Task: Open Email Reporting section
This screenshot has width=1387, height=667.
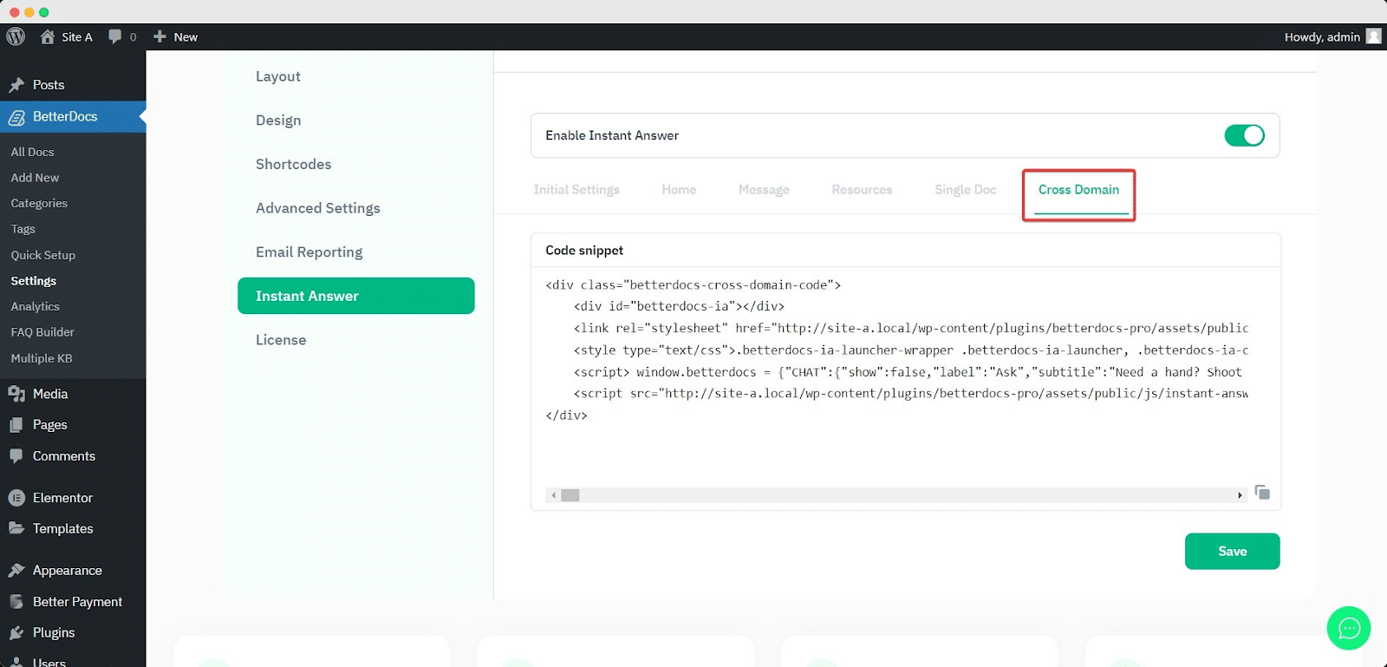Action: [309, 252]
